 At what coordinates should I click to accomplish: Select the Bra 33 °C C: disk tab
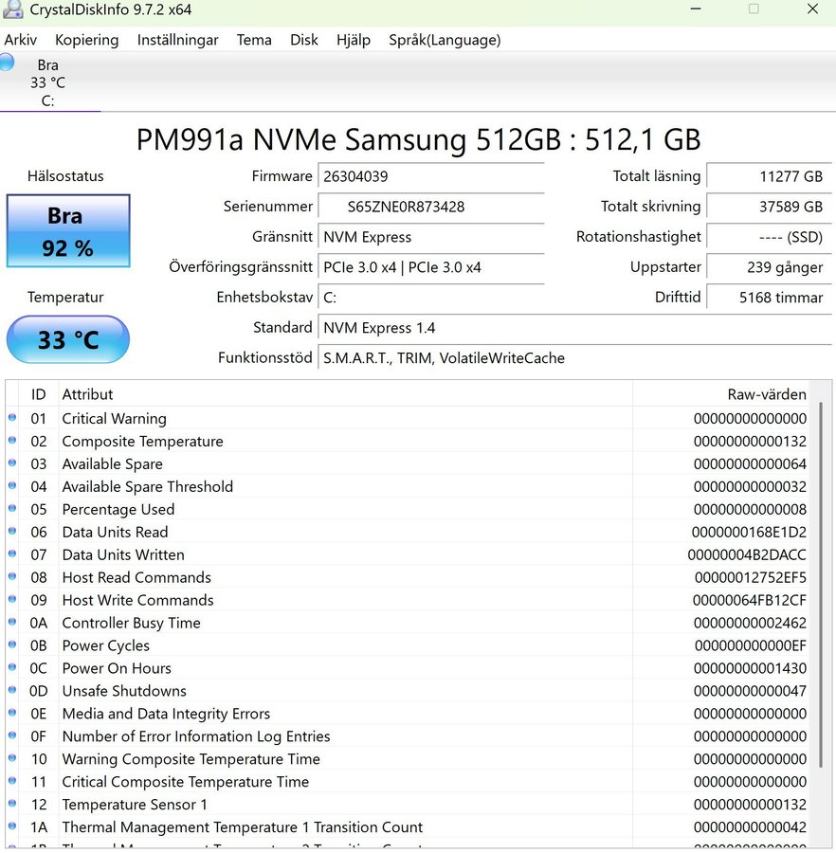47,82
